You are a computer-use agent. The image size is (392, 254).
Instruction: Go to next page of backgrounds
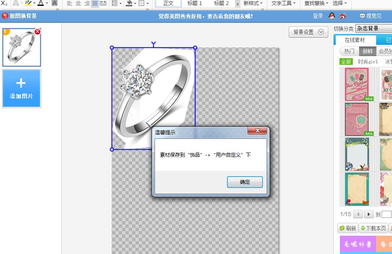pyautogui.click(x=369, y=215)
